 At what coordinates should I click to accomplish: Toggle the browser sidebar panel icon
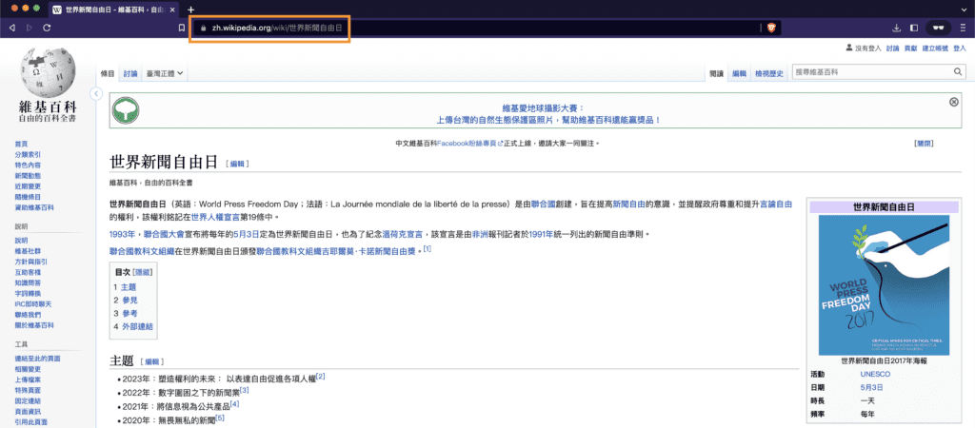(914, 28)
